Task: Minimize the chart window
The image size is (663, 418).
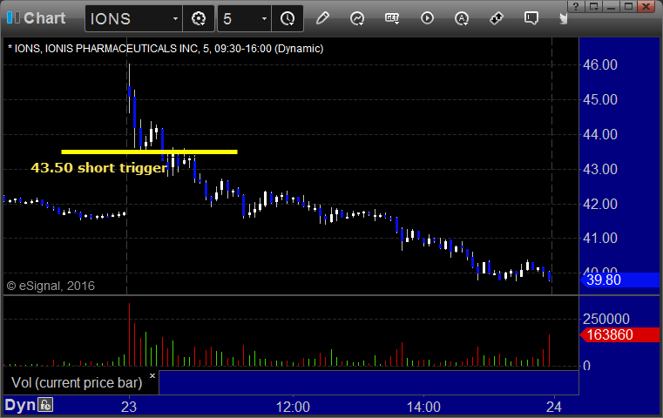Action: (x=611, y=6)
